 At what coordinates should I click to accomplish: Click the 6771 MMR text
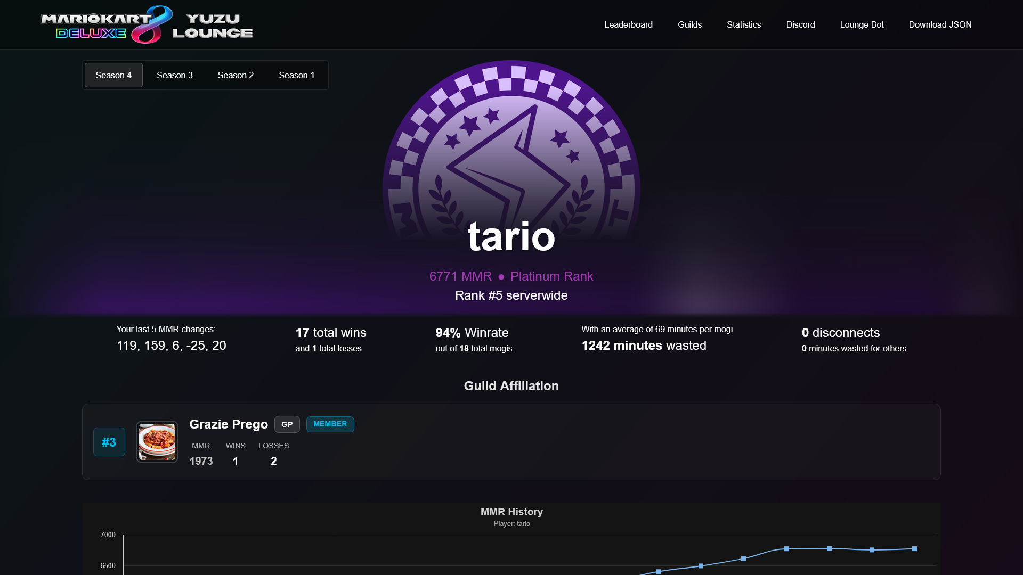click(460, 276)
